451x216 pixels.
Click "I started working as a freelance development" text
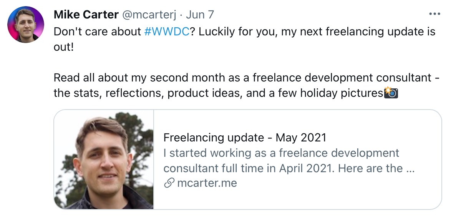point(281,153)
